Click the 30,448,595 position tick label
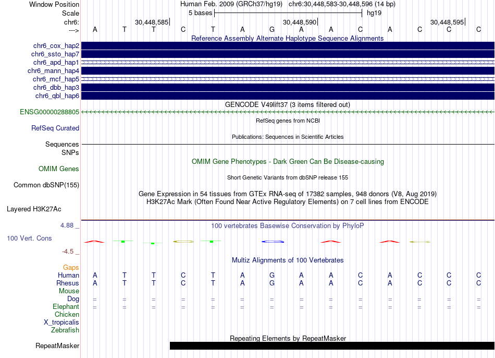Screen dimensions: 495x358 click(x=447, y=22)
